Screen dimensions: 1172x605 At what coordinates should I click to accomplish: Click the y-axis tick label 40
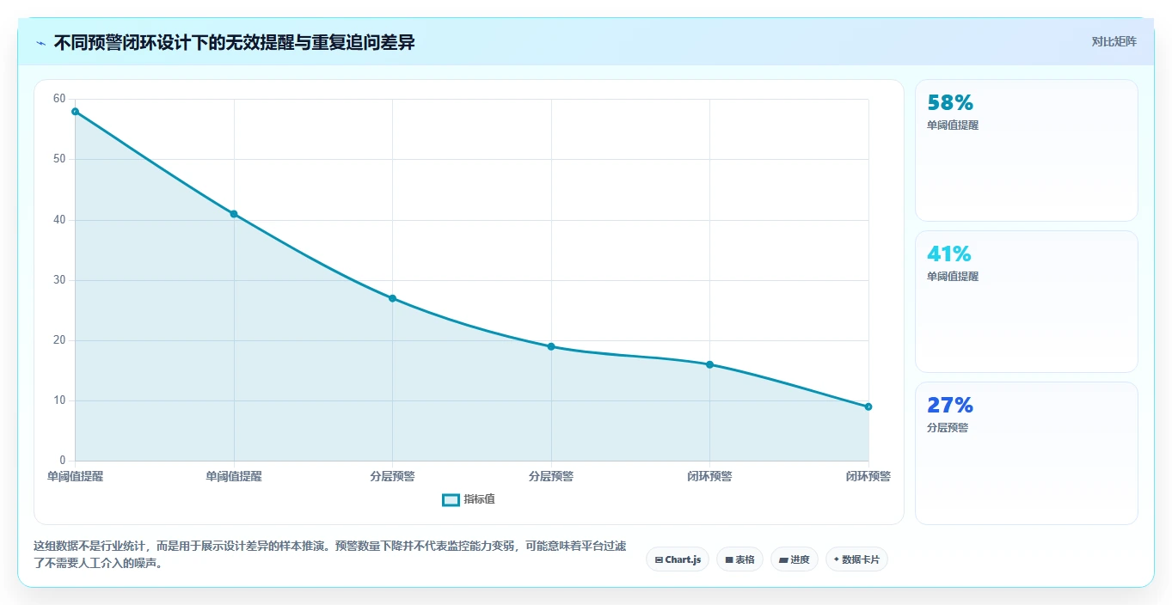(x=59, y=220)
